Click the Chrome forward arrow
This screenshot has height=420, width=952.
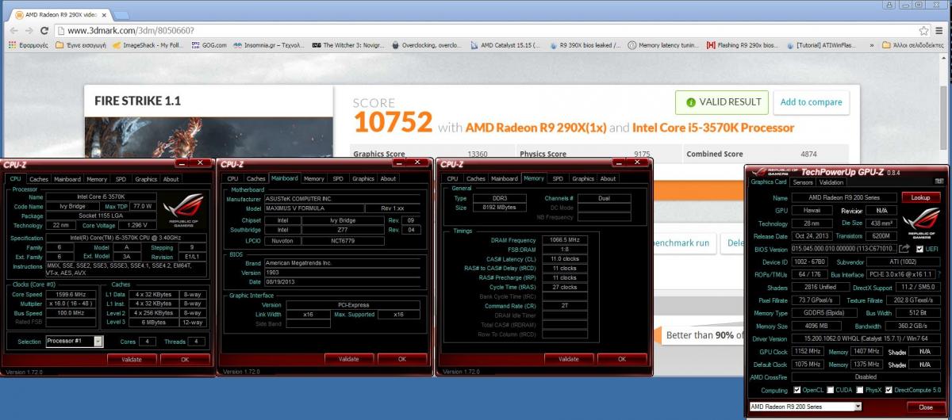(x=28, y=30)
